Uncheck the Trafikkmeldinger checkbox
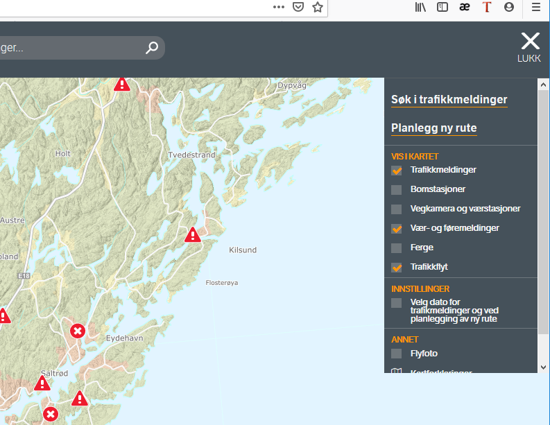 397,171
